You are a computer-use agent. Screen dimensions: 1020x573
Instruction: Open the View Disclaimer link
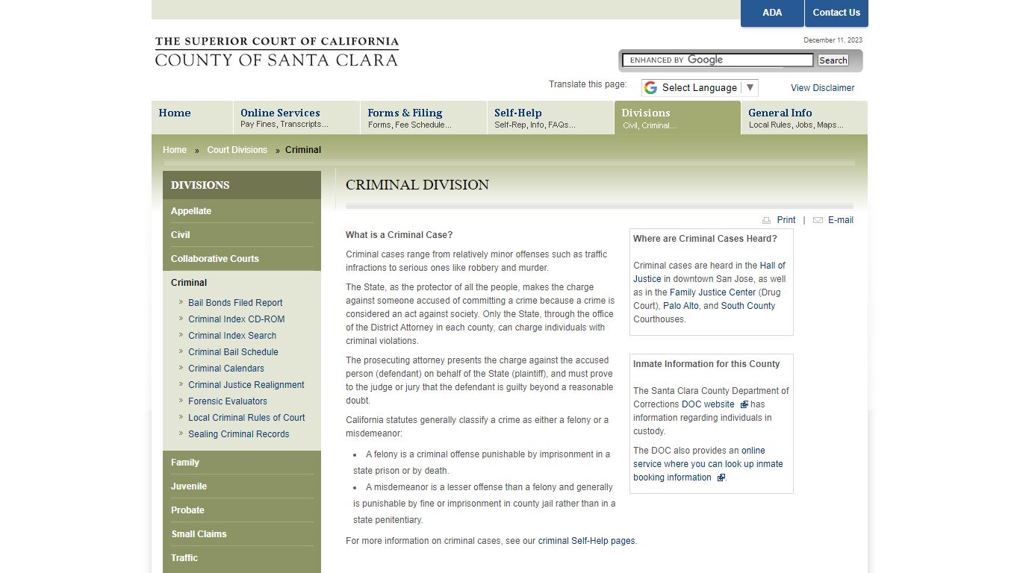coord(822,88)
